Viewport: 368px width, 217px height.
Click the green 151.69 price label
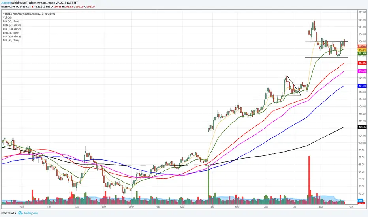pyautogui.click(x=362, y=54)
